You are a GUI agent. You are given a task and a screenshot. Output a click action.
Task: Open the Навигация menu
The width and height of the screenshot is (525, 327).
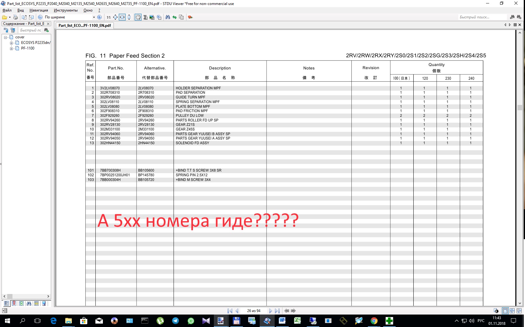(x=39, y=10)
